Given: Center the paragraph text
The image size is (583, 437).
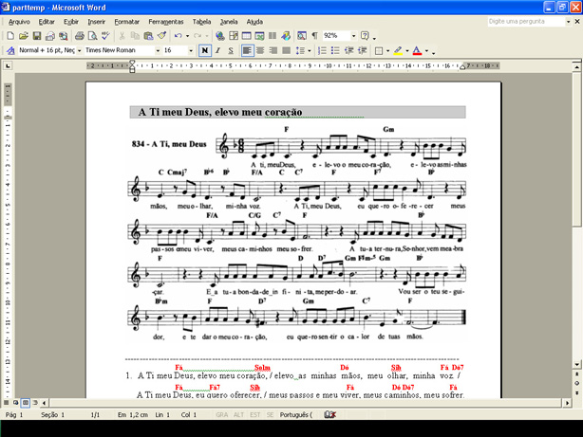Looking at the screenshot, I should [x=260, y=50].
